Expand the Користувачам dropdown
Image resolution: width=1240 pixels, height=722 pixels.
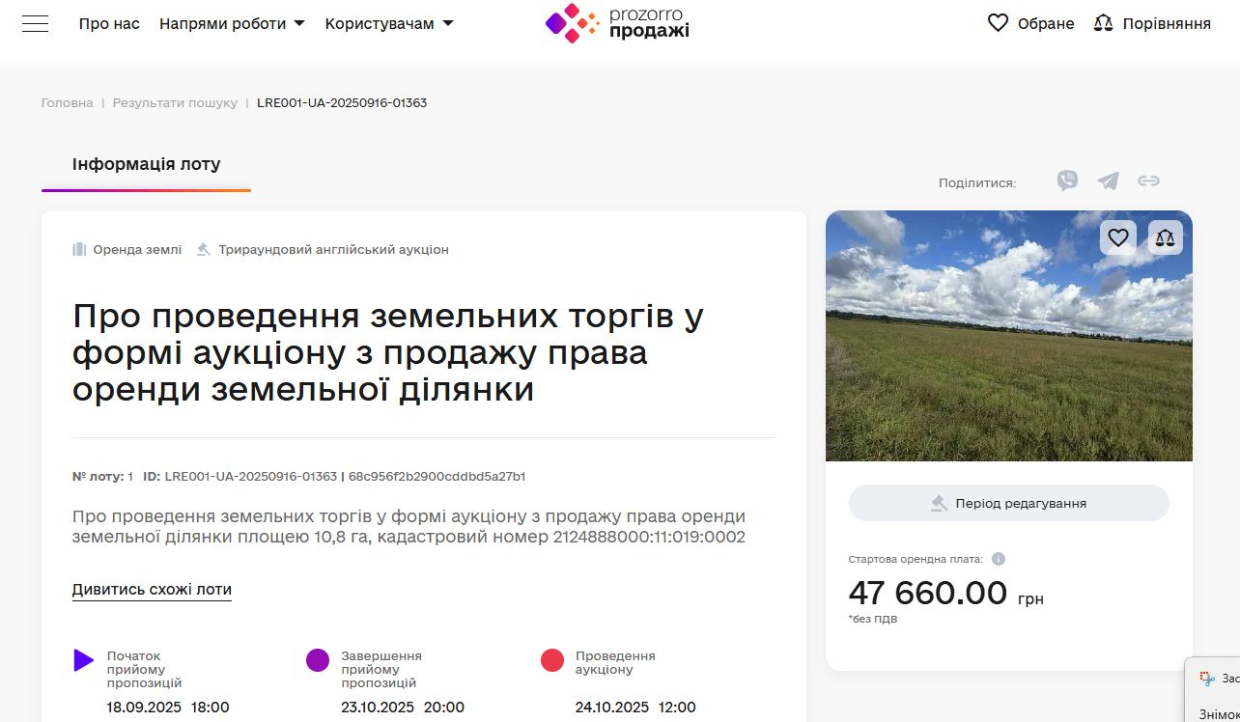coord(388,23)
